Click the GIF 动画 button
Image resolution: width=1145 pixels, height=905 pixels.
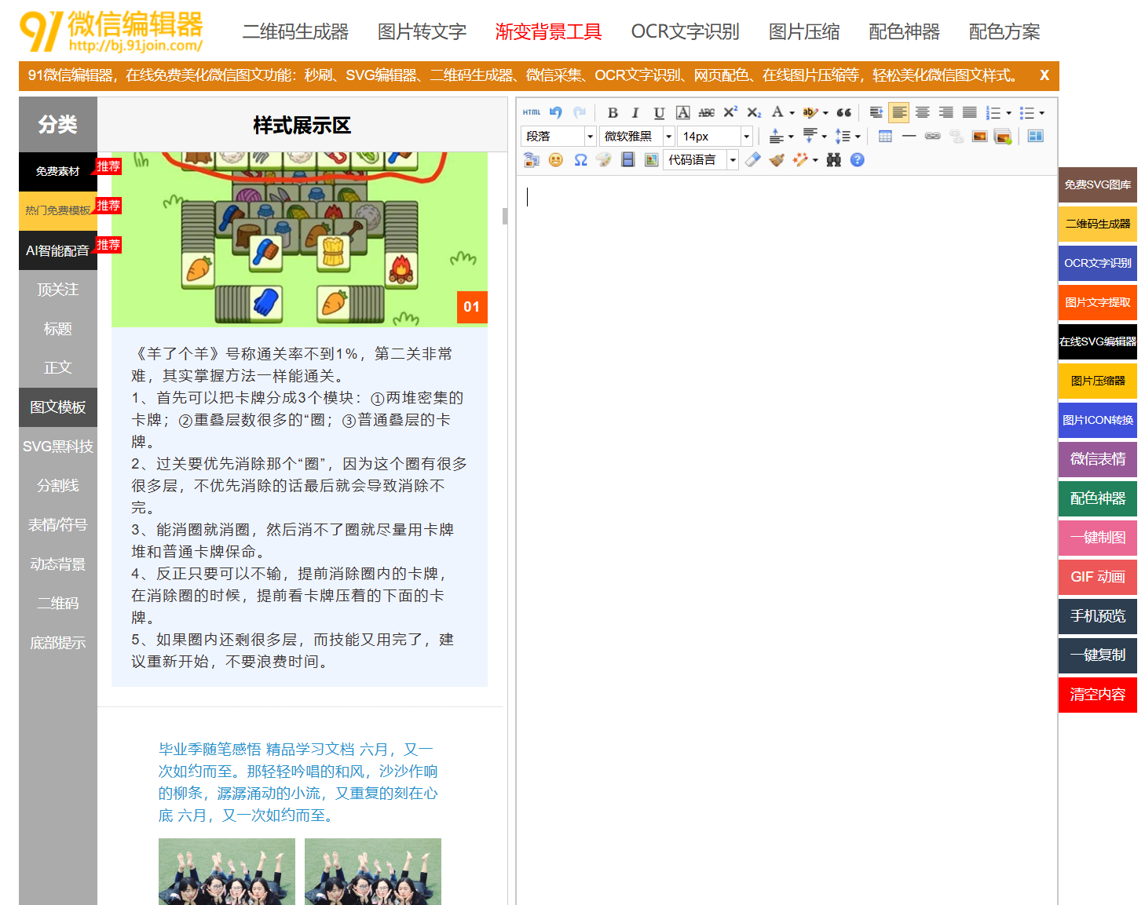click(1098, 577)
